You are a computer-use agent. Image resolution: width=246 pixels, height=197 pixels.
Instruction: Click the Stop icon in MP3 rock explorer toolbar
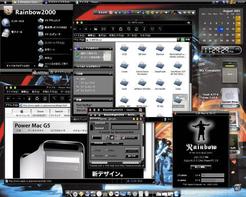coord(129,29)
